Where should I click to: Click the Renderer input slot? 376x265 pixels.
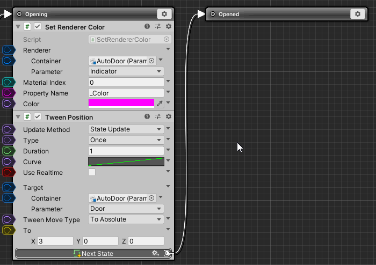(9, 50)
